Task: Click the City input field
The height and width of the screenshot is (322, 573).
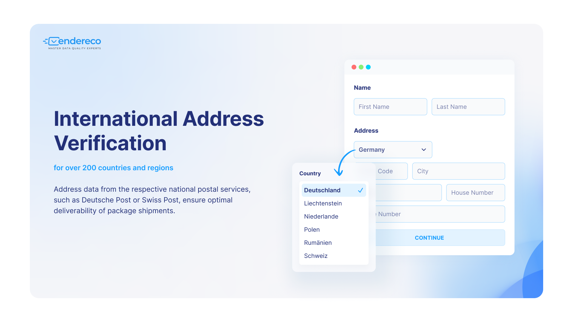Action: coord(458,171)
